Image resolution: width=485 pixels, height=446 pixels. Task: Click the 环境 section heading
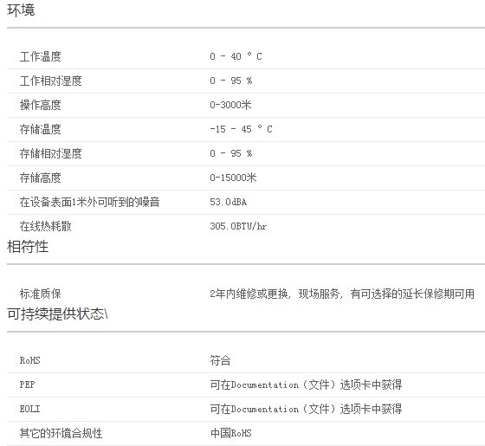point(21,10)
